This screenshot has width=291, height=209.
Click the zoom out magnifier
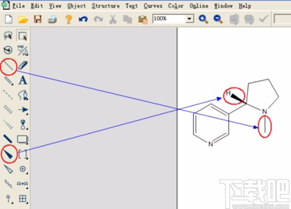click(x=218, y=19)
